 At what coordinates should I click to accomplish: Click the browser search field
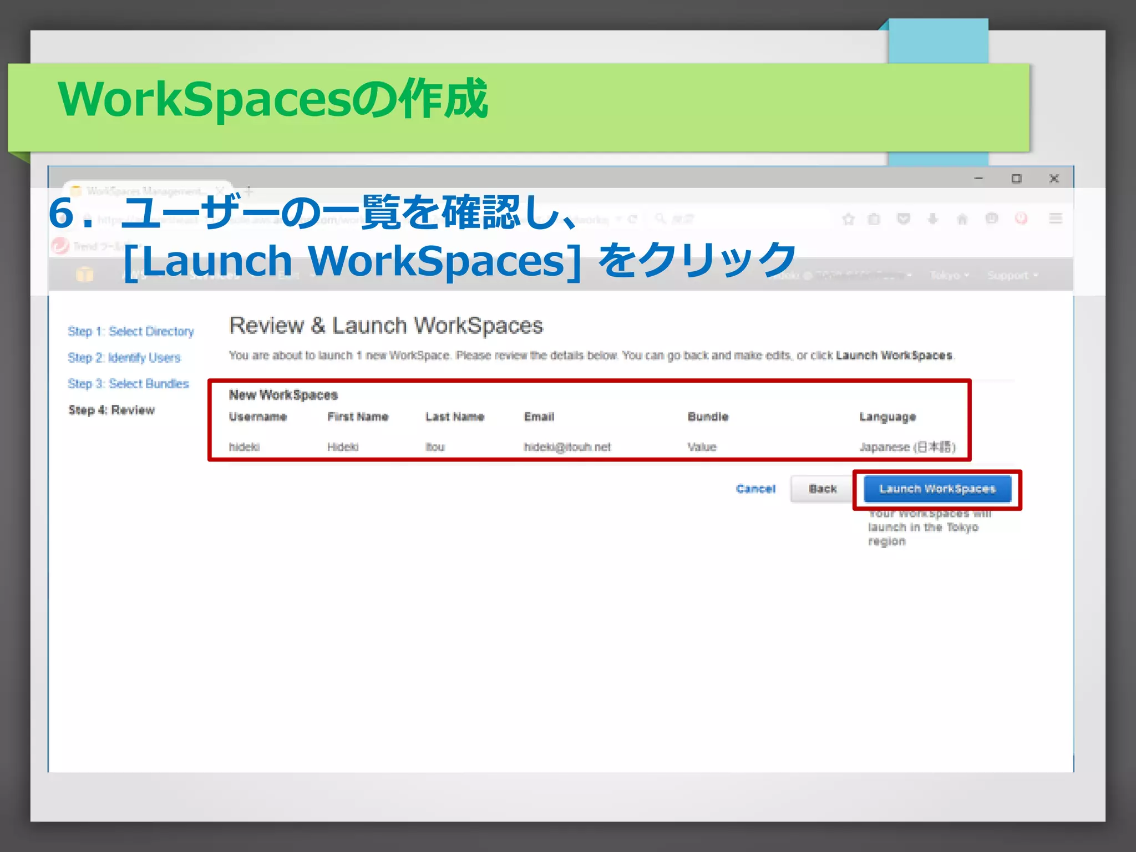tap(739, 219)
